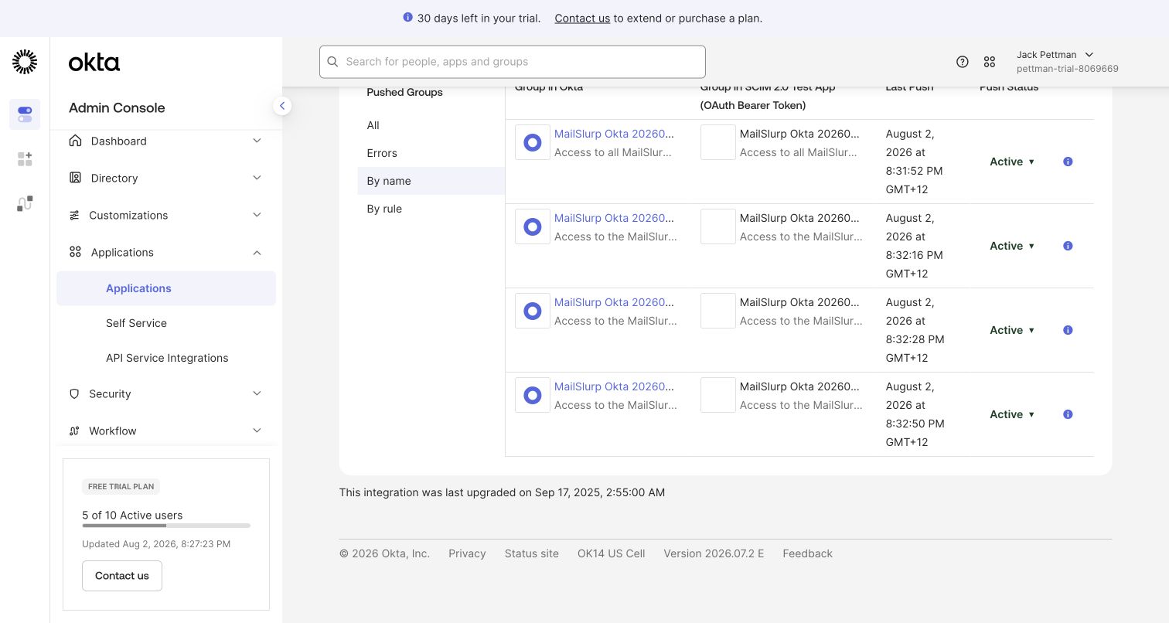The width and height of the screenshot is (1169, 623).
Task: Click the Customizations icon in sidebar
Action: pos(74,215)
